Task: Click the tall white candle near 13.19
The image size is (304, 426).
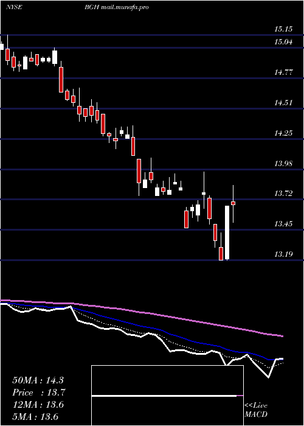Action: pyautogui.click(x=227, y=232)
